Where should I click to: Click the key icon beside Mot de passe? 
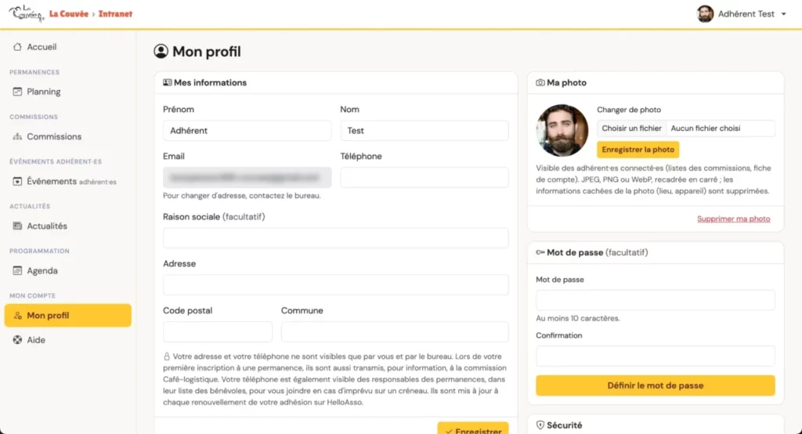[540, 252]
